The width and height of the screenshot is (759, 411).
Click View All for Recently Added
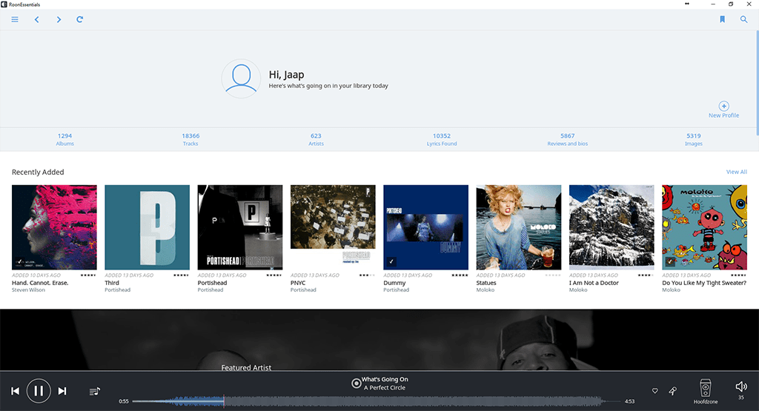coord(736,172)
